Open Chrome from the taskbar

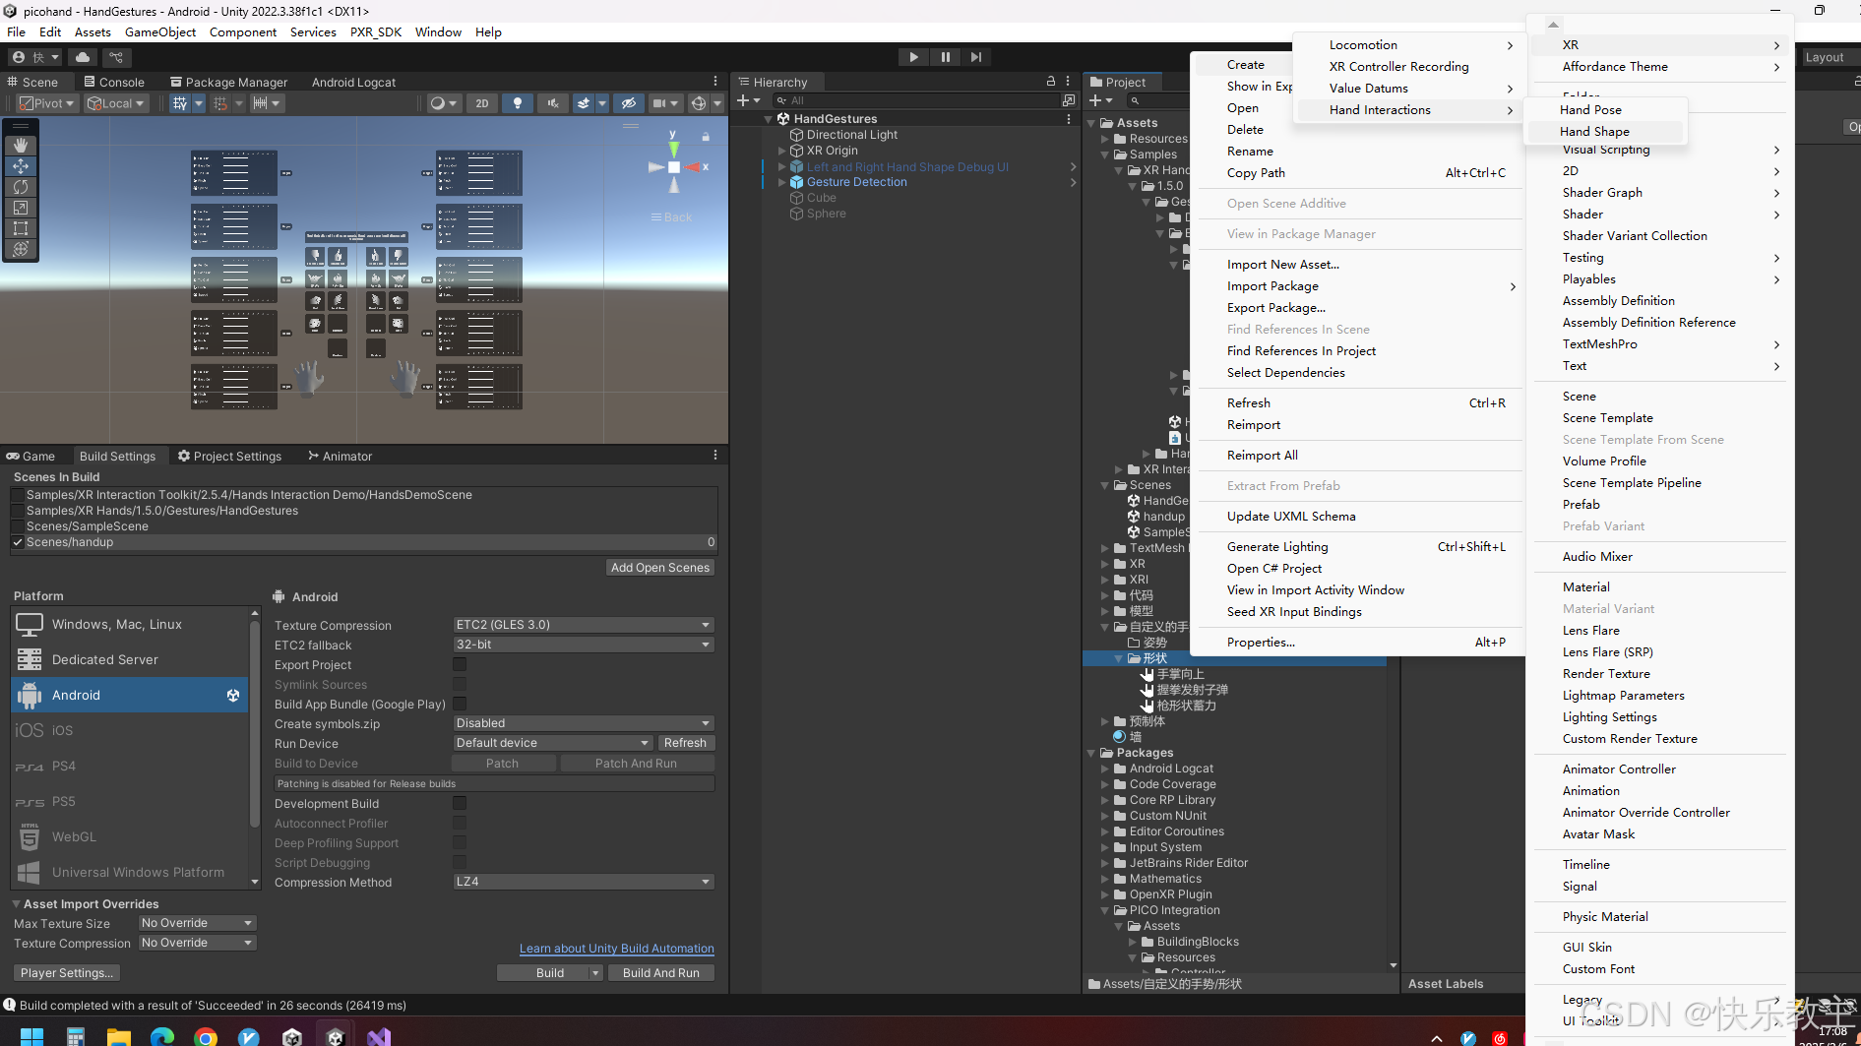click(206, 1037)
